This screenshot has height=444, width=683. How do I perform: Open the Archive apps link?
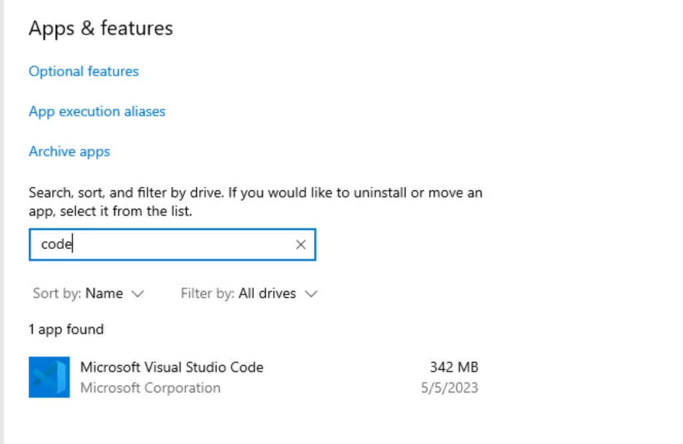pyautogui.click(x=69, y=152)
